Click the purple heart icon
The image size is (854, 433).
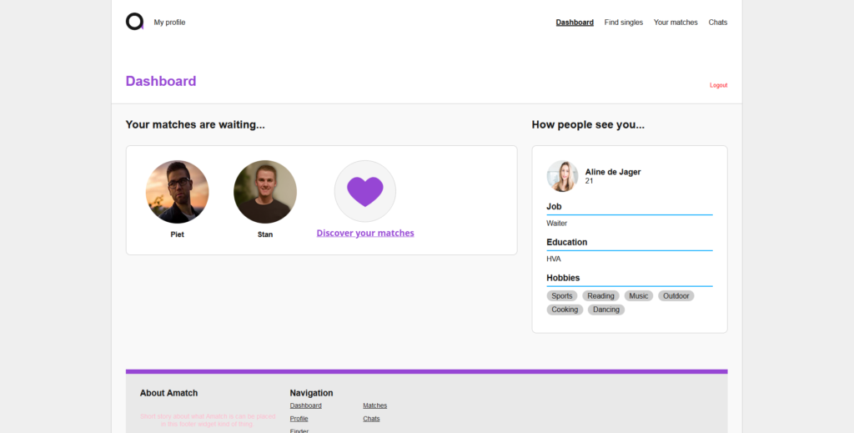[x=364, y=191]
